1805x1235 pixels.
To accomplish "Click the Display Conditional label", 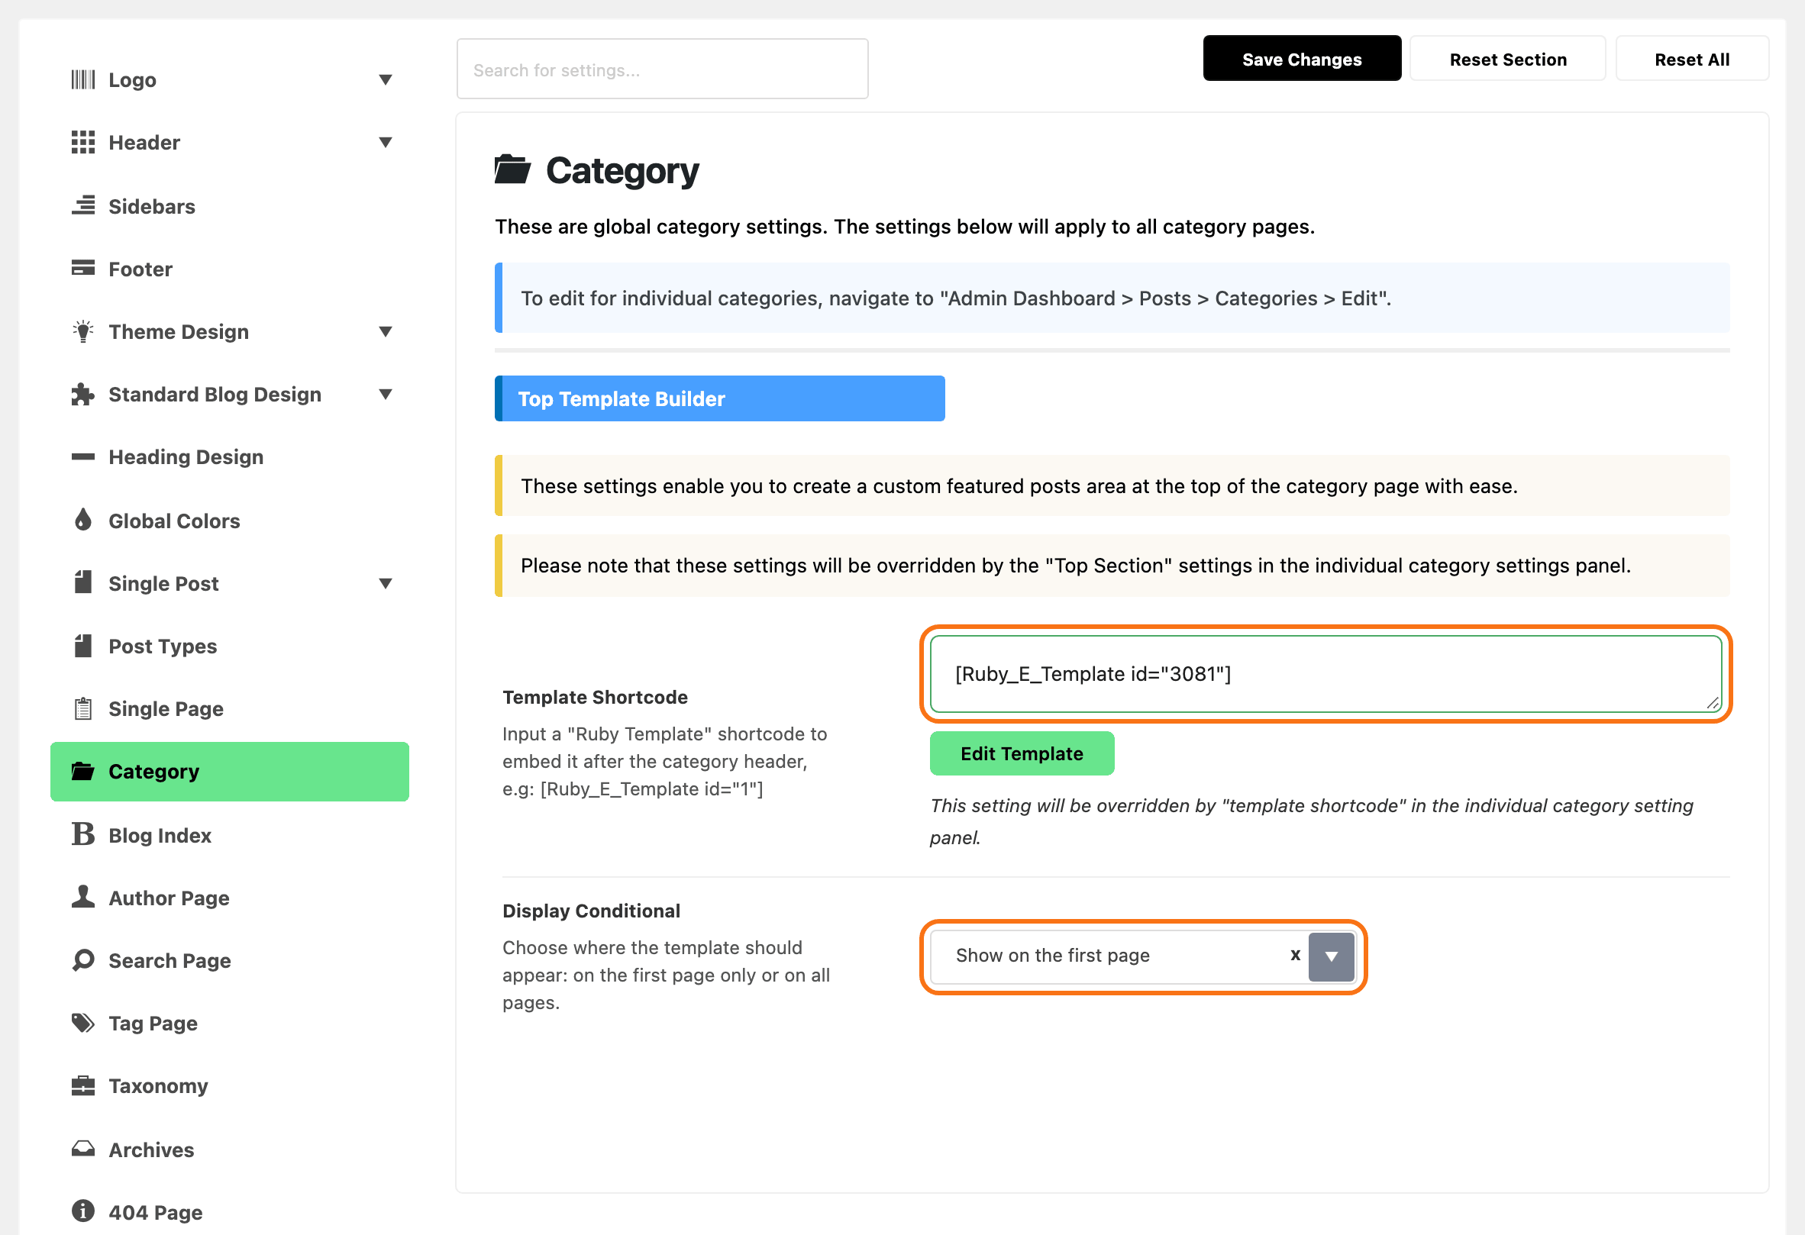I will coord(591,911).
